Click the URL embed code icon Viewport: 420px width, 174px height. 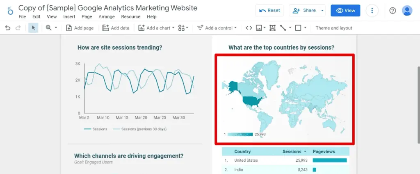249,28
